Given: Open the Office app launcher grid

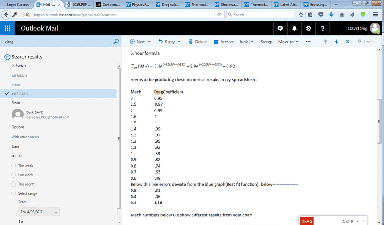Looking at the screenshot, I should 7,28.
